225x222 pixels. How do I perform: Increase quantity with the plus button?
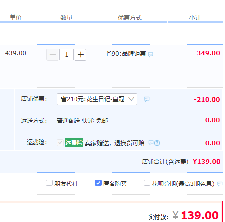[x=80, y=55]
